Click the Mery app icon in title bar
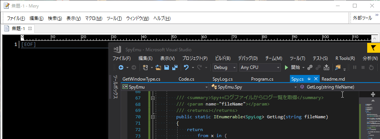 6,6
